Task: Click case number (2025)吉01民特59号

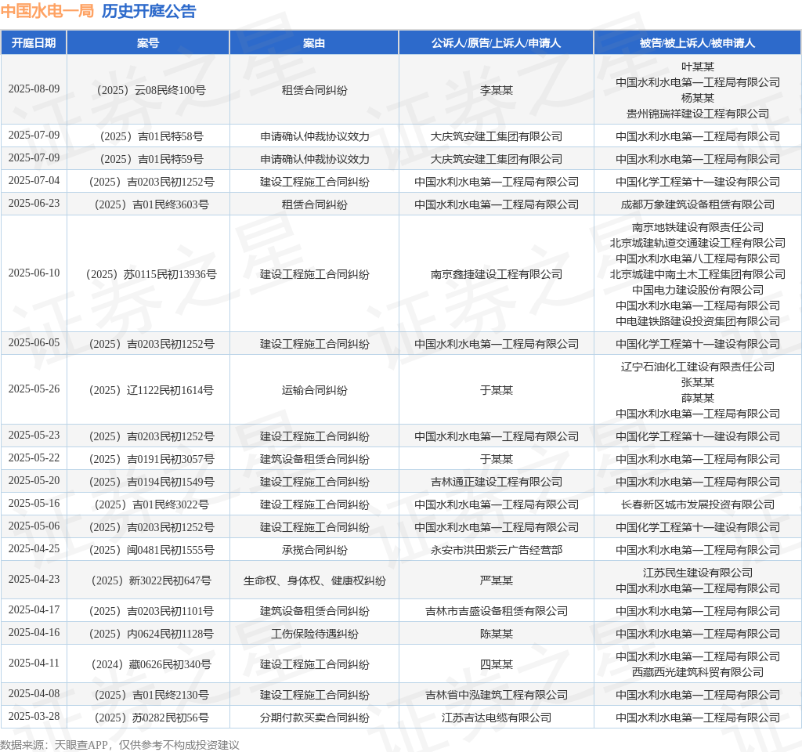Action: [x=151, y=160]
